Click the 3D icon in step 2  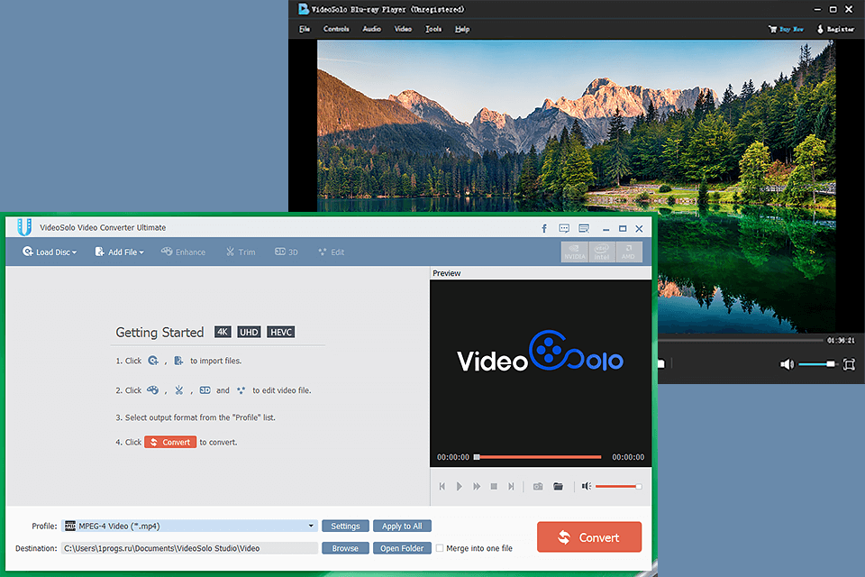pyautogui.click(x=205, y=389)
